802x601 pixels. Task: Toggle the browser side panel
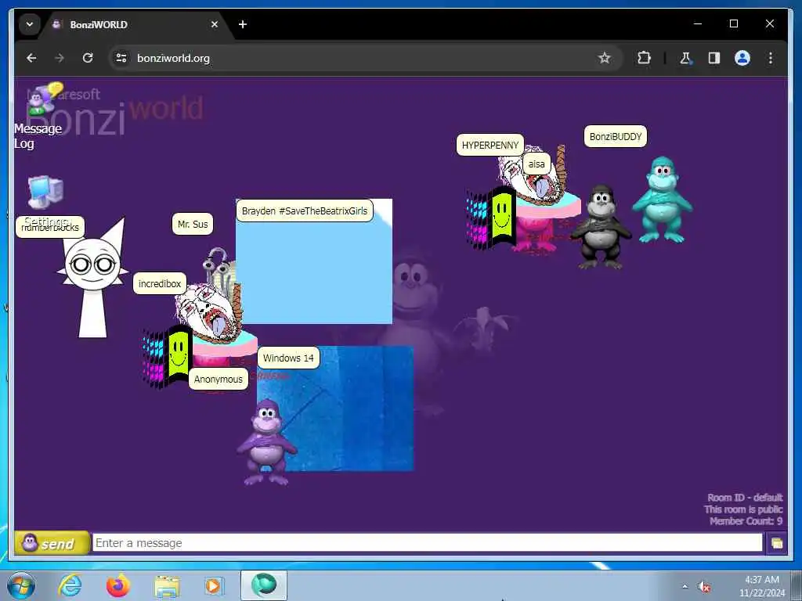click(x=714, y=58)
